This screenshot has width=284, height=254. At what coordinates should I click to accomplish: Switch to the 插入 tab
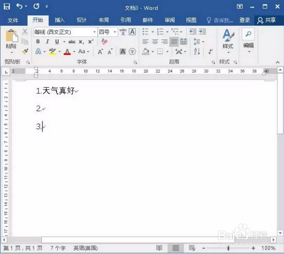(60, 20)
